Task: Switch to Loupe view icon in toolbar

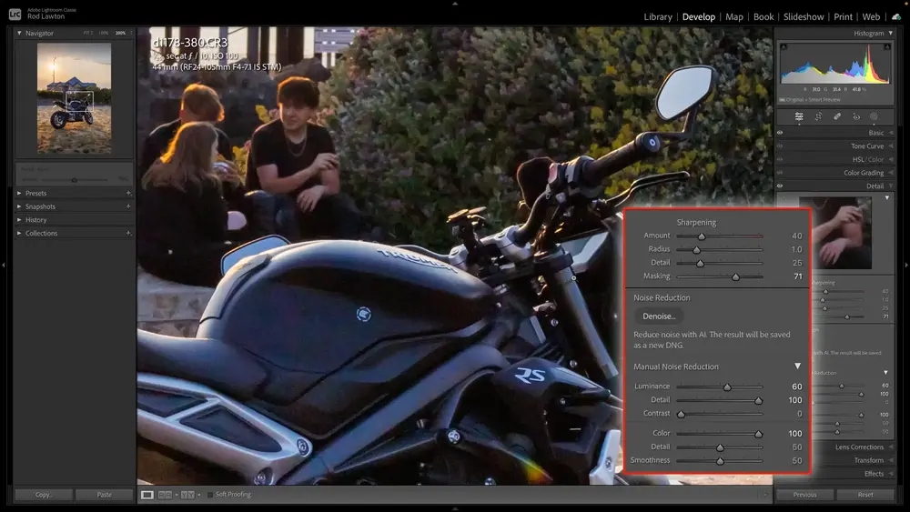Action: (147, 495)
